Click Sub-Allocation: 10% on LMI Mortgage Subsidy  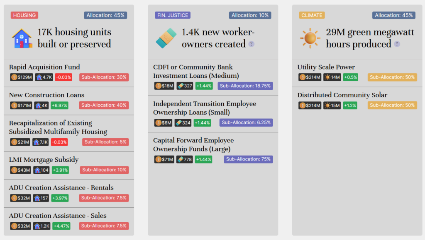point(104,170)
